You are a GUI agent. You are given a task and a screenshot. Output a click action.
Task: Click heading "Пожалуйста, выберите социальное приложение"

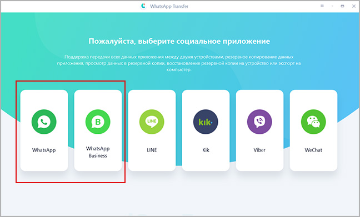(x=179, y=41)
